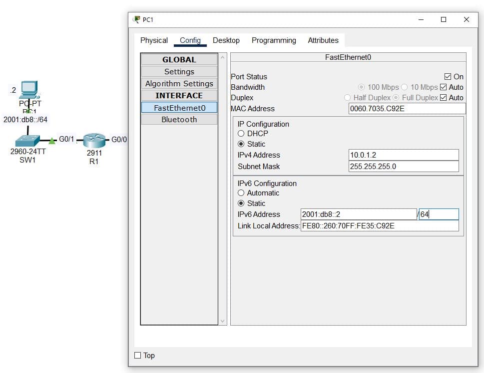
Task: Toggle the Port Status On checkbox
Action: point(448,77)
